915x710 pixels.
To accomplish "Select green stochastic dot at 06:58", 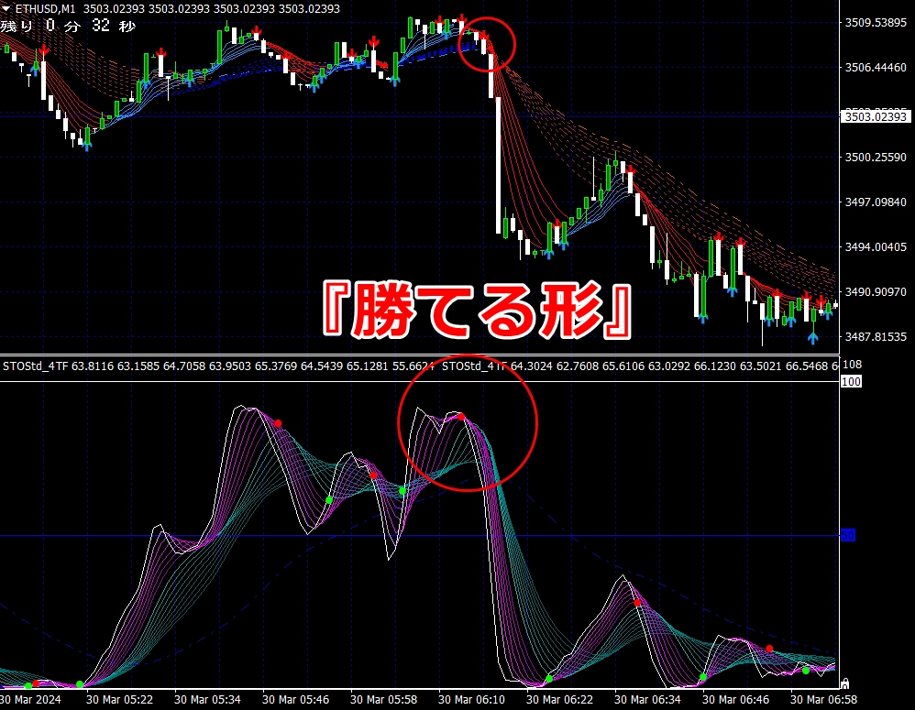I will click(806, 671).
